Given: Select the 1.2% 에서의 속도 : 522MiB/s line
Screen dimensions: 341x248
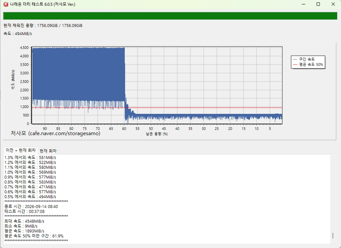Looking at the screenshot, I should pyautogui.click(x=30, y=162).
